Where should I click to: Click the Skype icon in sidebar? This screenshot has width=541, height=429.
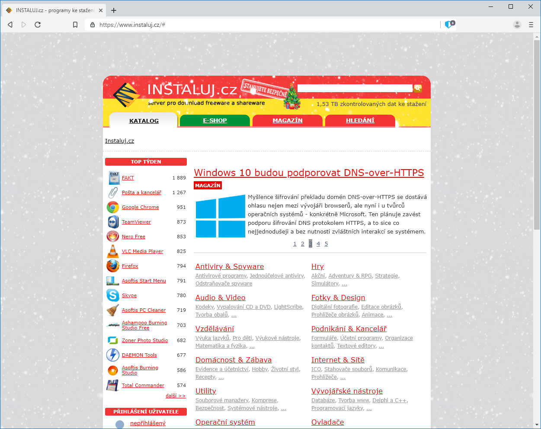(x=113, y=295)
